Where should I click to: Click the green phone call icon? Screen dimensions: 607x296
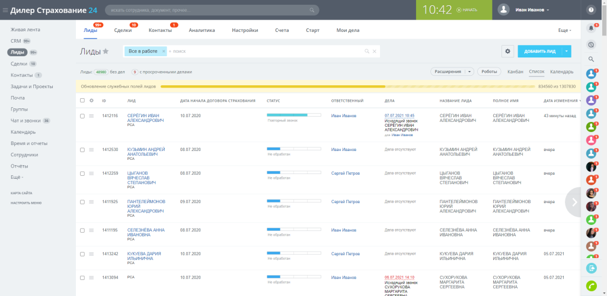point(591,285)
